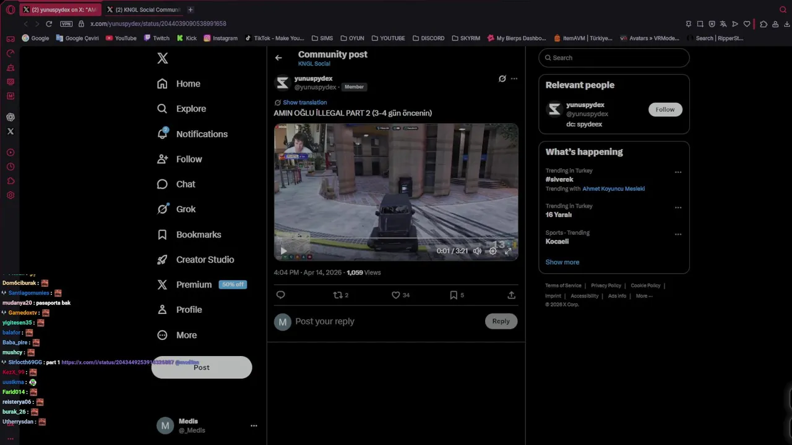Image resolution: width=792 pixels, height=445 pixels.
Task: Open options for the #siverek trend
Action: tap(678, 172)
